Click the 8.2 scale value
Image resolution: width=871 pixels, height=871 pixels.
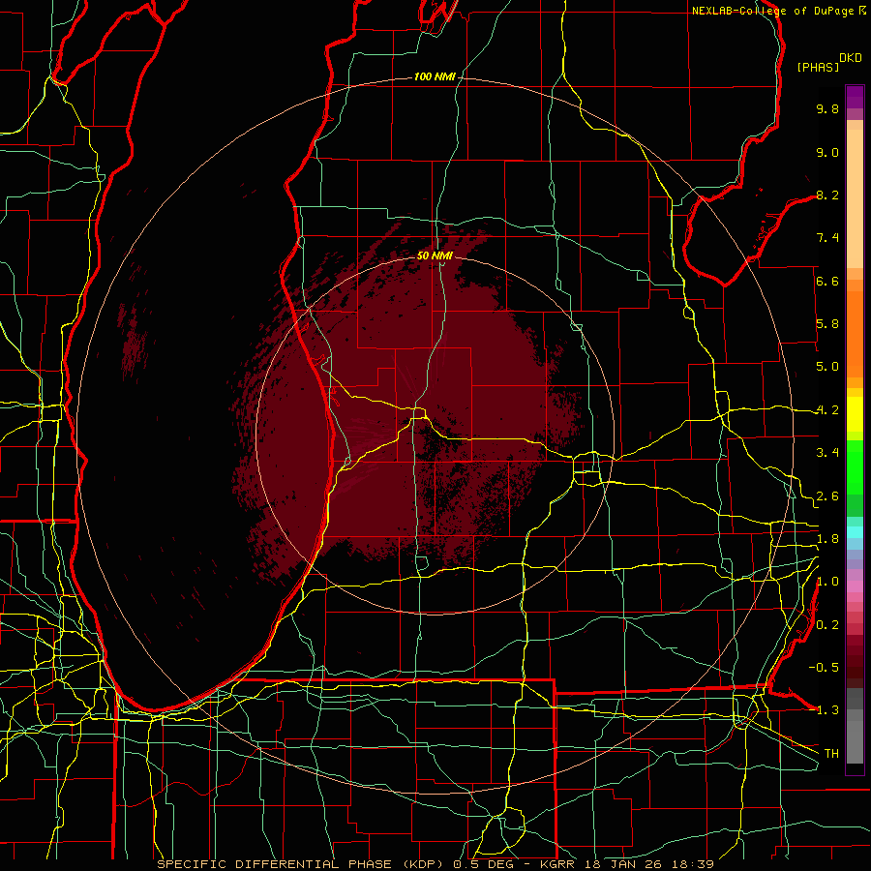click(x=827, y=195)
